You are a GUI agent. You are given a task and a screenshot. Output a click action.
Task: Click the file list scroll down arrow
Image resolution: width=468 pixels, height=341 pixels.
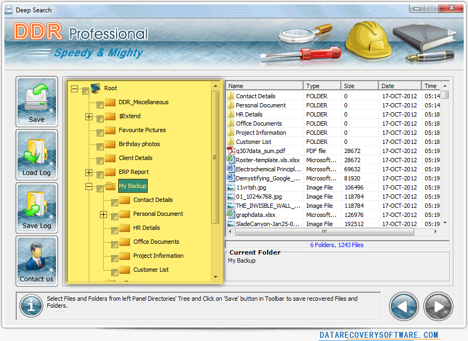[x=445, y=223]
